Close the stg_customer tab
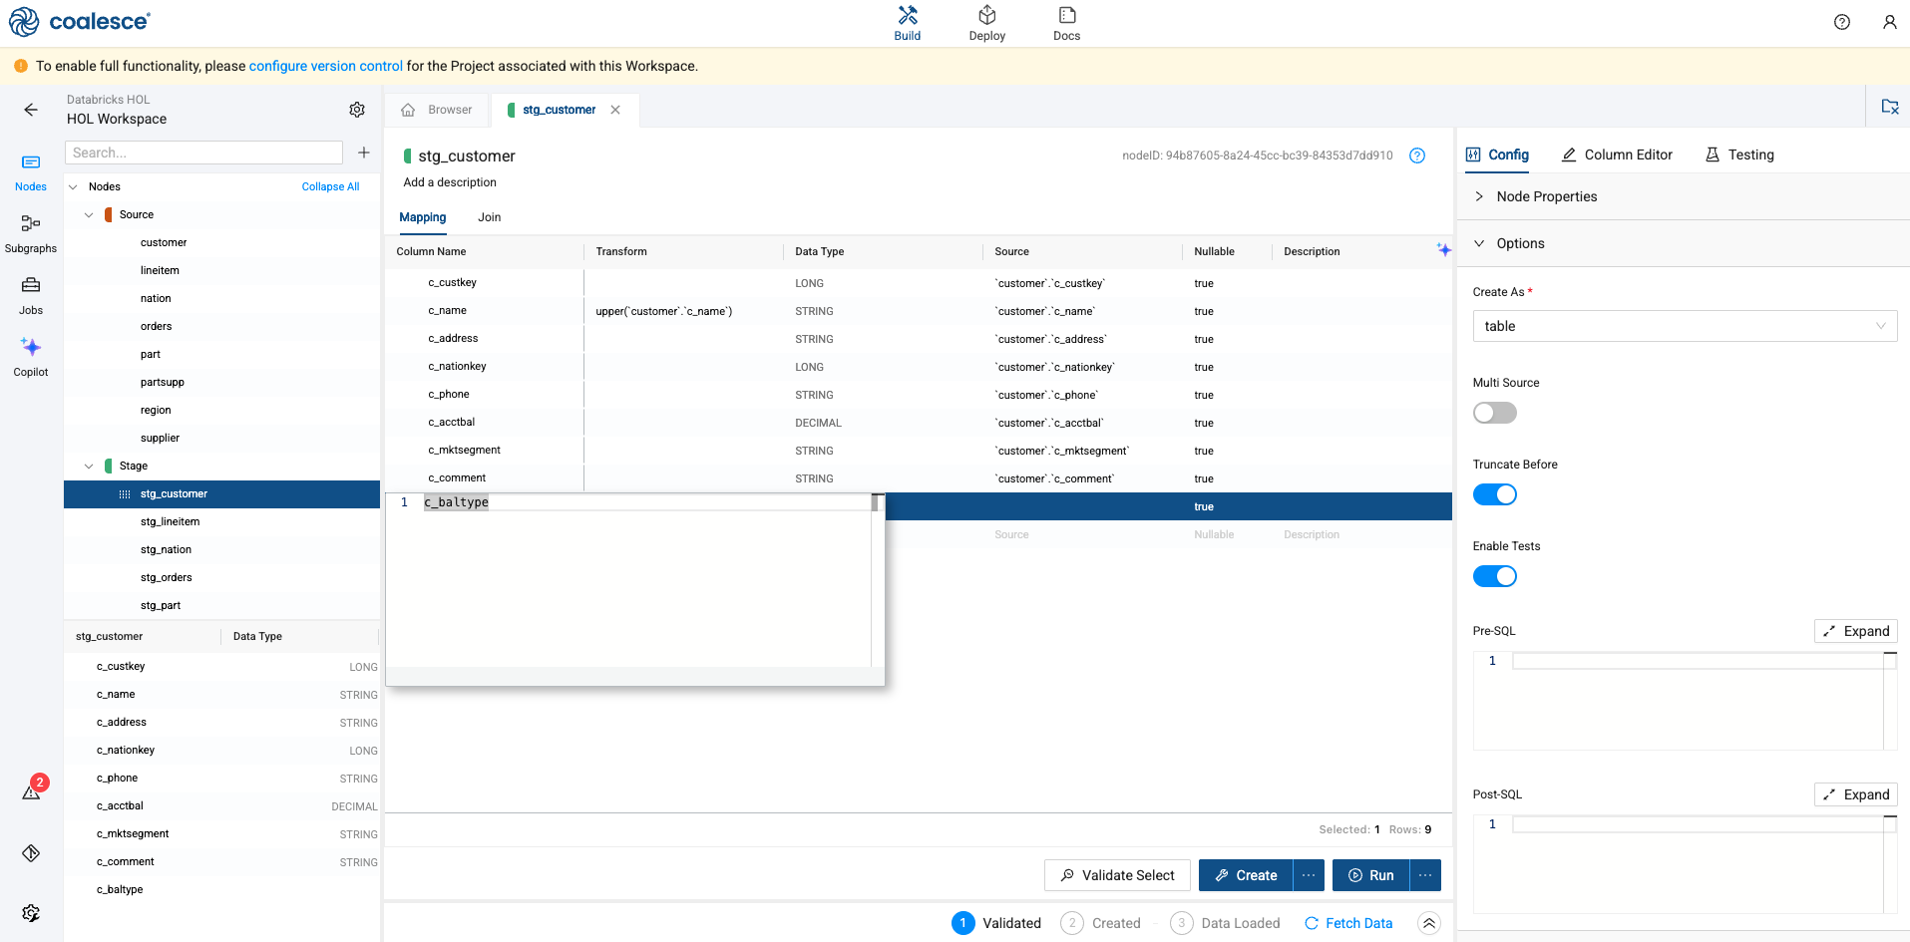Viewport: 1910px width, 942px height. [615, 110]
